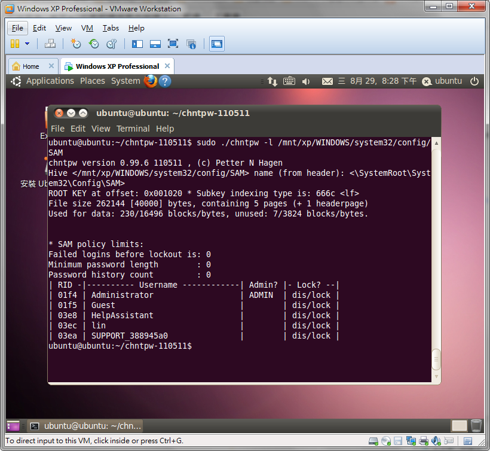Open the Terminal menu in terminal
The height and width of the screenshot is (451, 490).
coord(133,129)
